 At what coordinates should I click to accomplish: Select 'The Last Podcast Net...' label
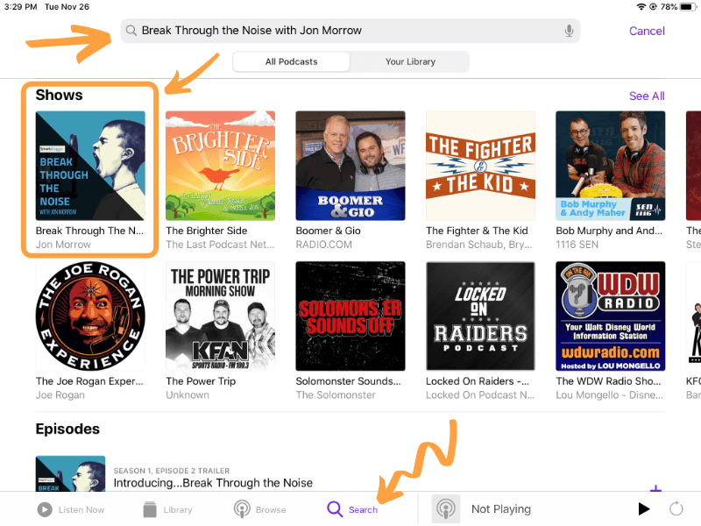[x=220, y=245]
